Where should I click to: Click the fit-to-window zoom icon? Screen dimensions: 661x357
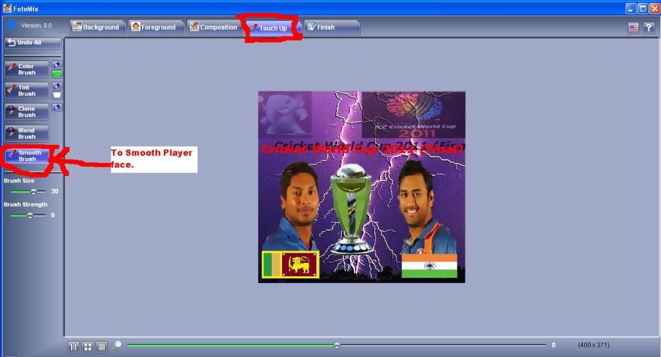[x=88, y=347]
